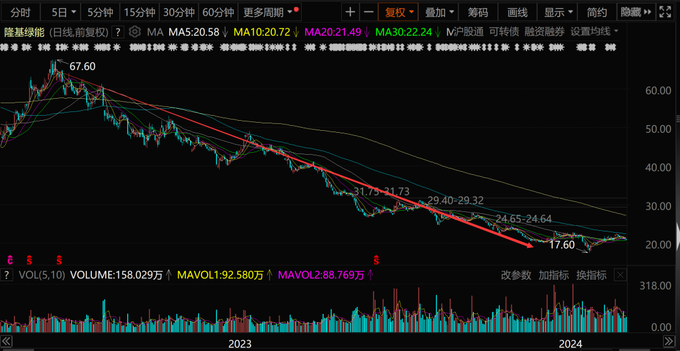680x351 pixels.
Task: Toggle 简约 simplified mode
Action: click(x=597, y=12)
